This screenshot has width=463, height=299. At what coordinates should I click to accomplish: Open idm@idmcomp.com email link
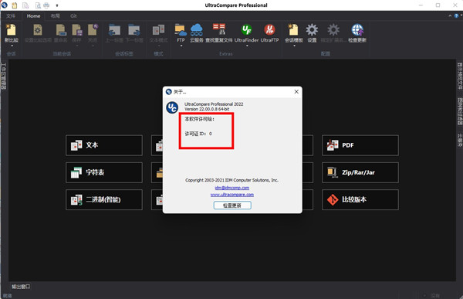tap(232, 188)
